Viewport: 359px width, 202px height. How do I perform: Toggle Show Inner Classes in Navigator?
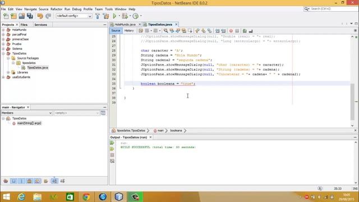click(38, 181)
